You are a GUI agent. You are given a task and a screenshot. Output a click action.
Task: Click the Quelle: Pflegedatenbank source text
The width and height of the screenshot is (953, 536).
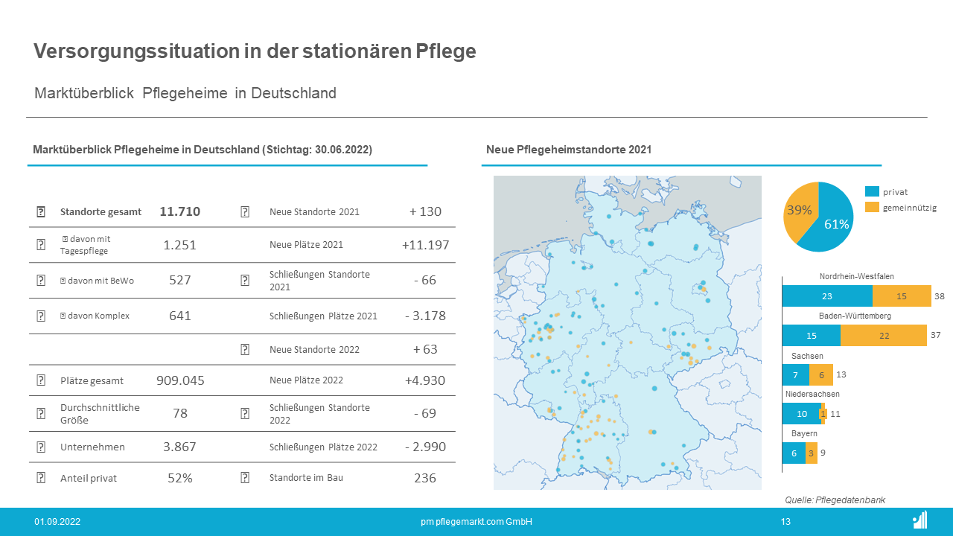[835, 500]
